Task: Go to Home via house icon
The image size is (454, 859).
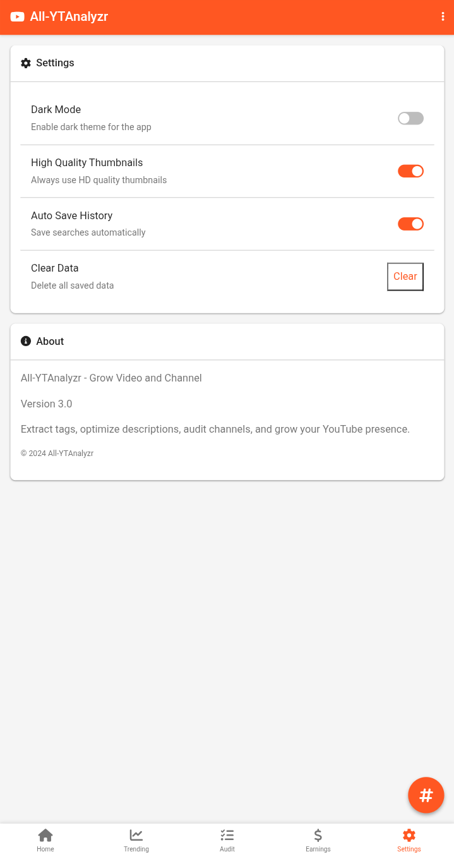Action: pyautogui.click(x=45, y=835)
